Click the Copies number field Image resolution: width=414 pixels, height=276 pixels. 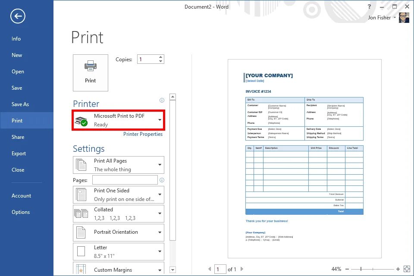pyautogui.click(x=147, y=59)
